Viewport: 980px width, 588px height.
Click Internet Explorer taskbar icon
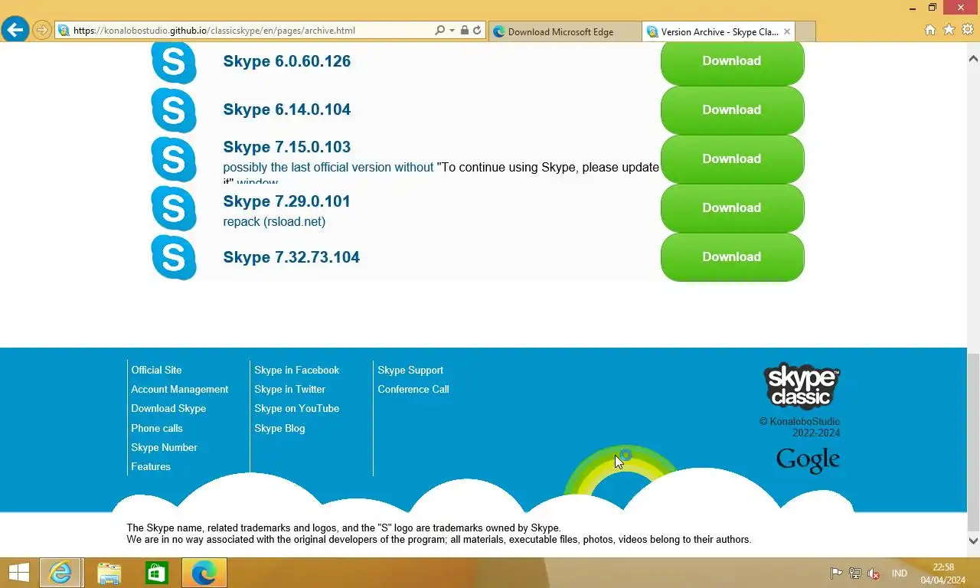click(60, 573)
